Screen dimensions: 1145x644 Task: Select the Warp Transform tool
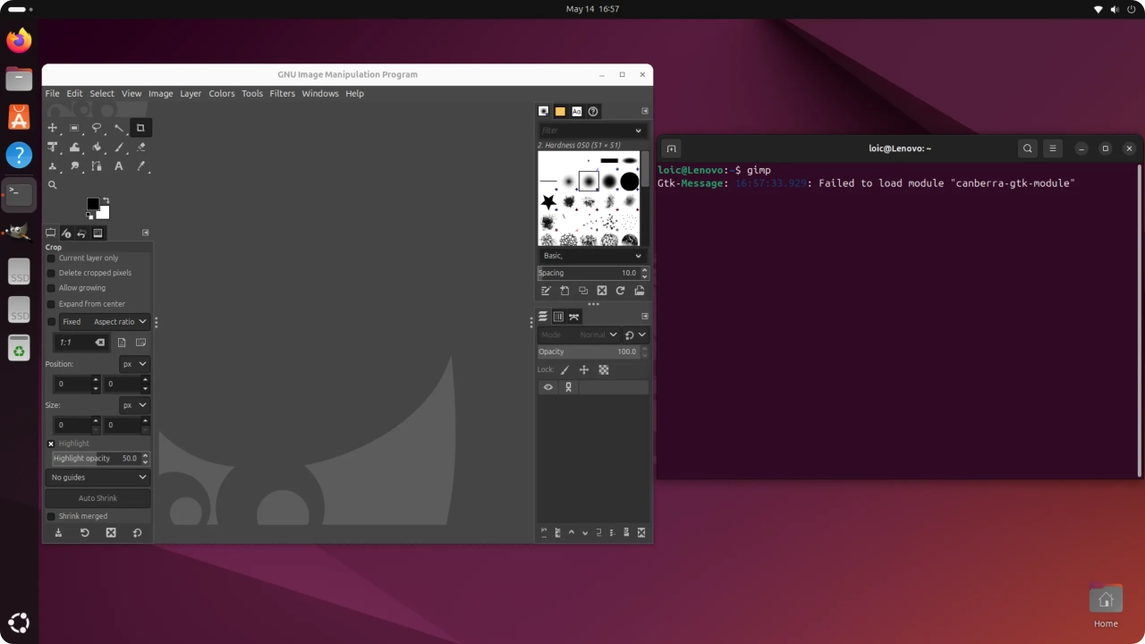74,148
